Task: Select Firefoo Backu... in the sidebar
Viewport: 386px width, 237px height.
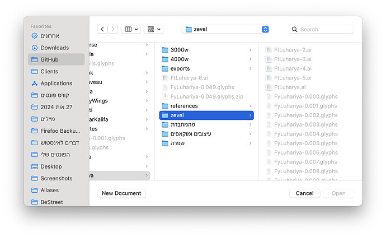Action: click(56, 131)
